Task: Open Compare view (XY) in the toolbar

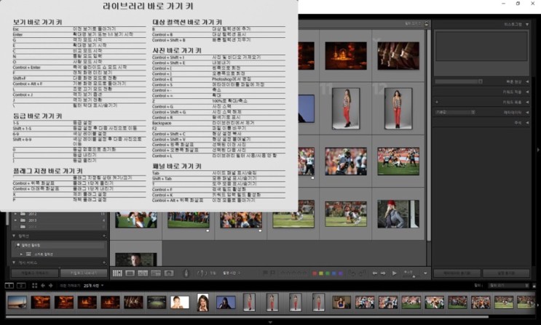Action: point(142,273)
